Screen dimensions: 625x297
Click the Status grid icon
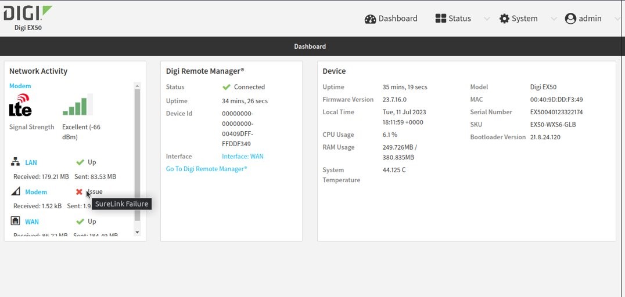coord(441,19)
